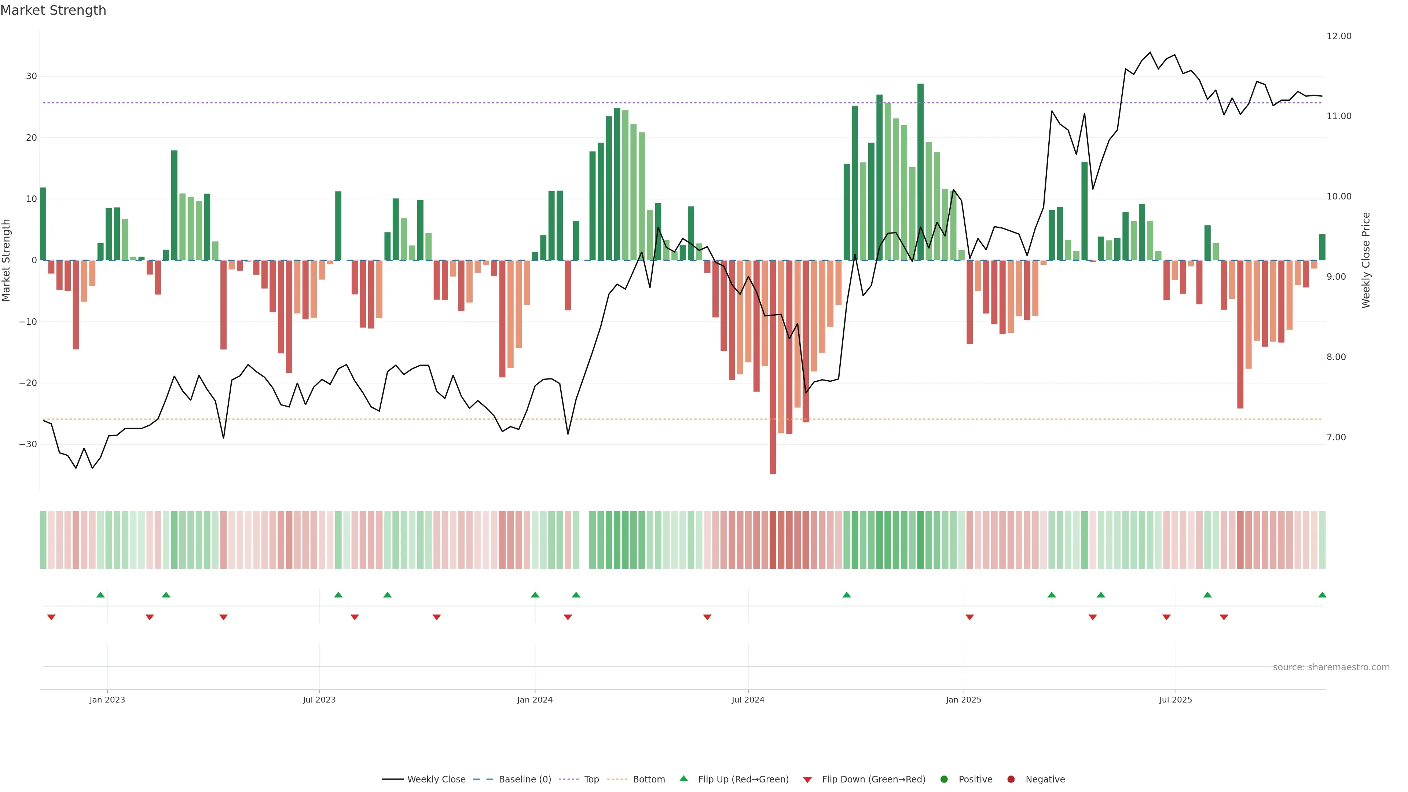
Task: Click the 12.00 Weekly Close Price axis label
Action: coord(1339,36)
